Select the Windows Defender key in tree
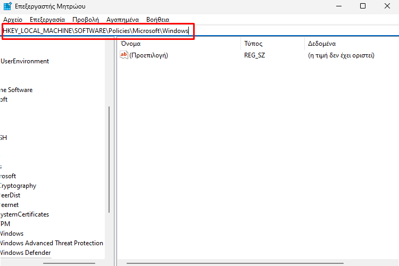 [26, 253]
